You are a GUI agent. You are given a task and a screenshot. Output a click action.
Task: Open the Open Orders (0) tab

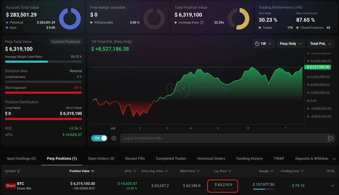(x=101, y=159)
